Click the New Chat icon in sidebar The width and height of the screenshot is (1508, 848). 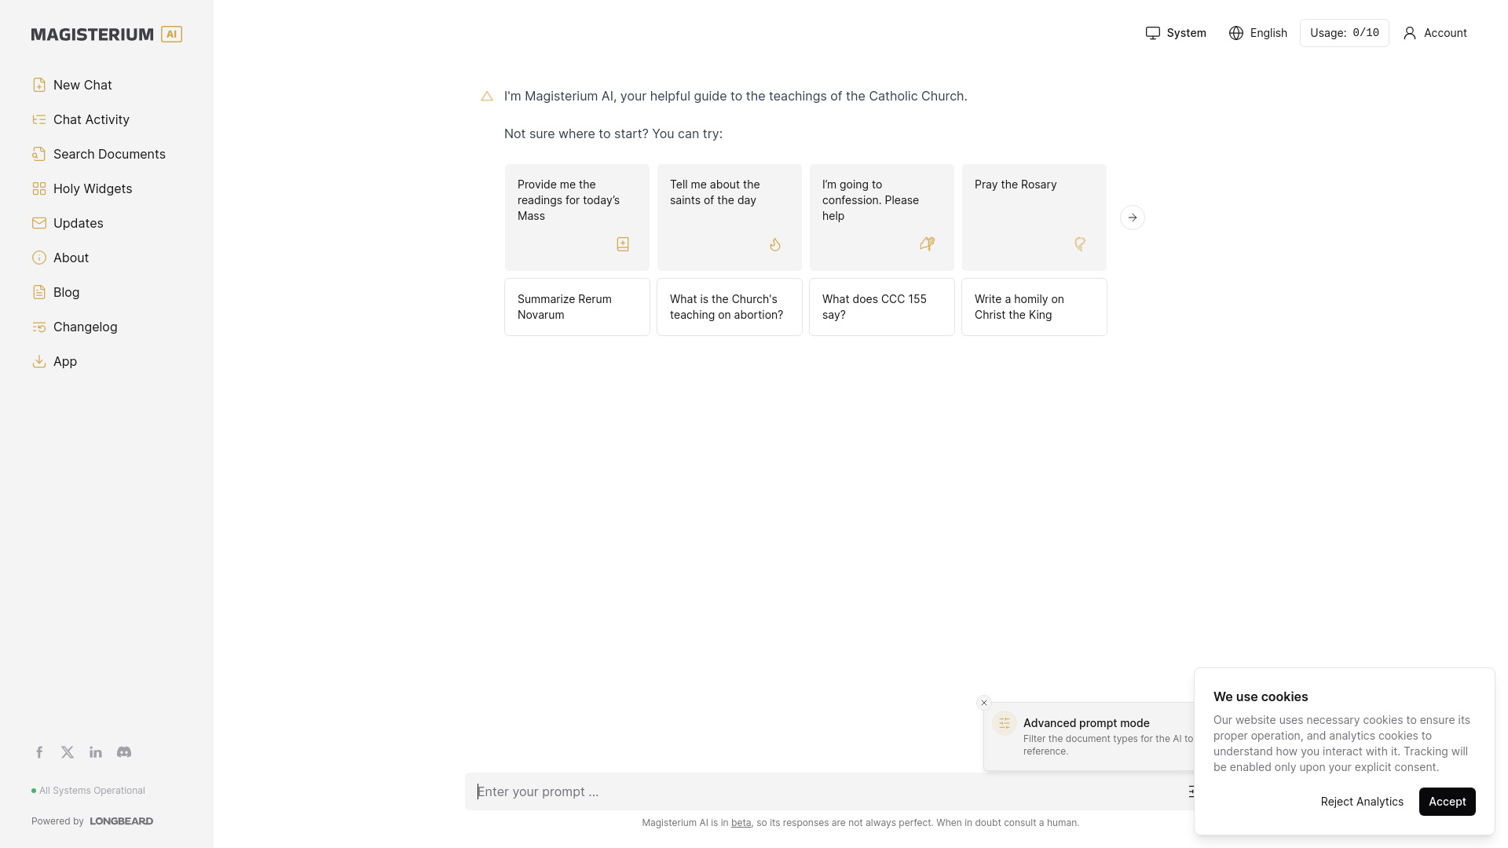pos(38,85)
